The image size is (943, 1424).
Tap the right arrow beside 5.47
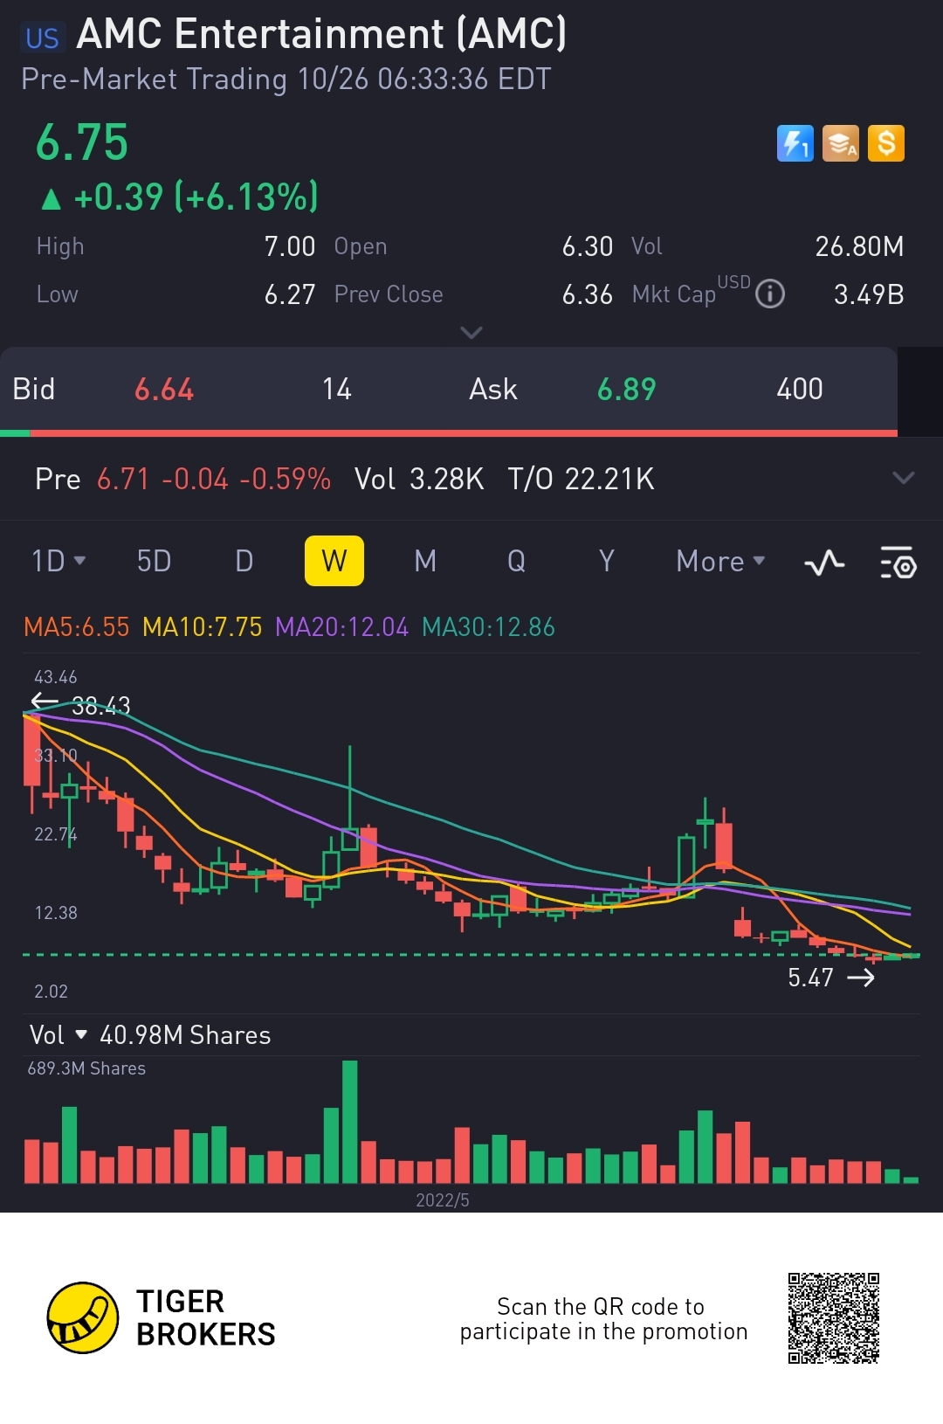861,978
